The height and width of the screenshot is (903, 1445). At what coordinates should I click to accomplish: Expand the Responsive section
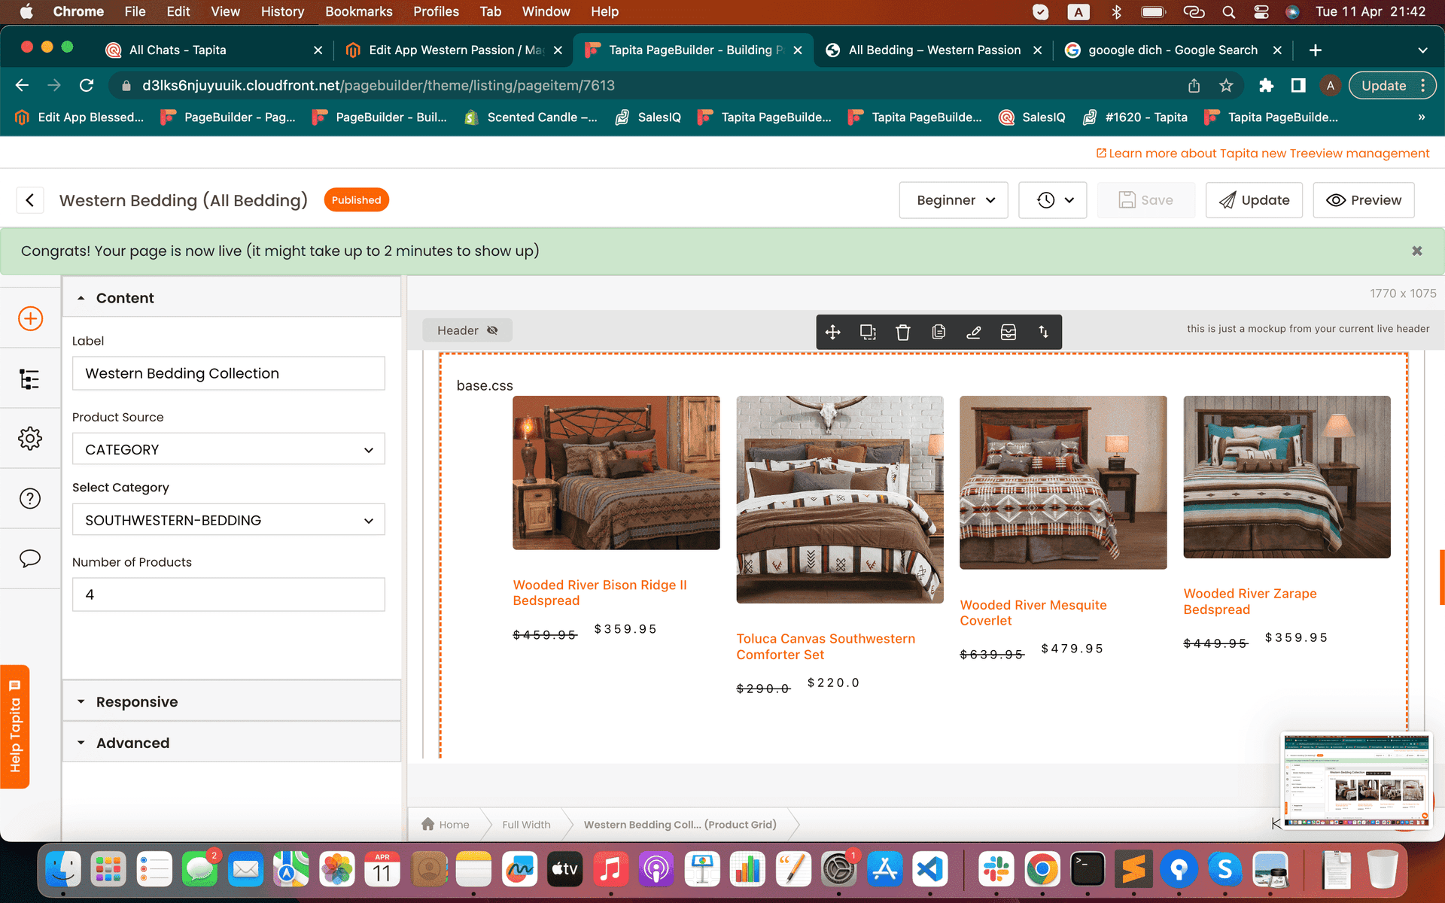point(232,701)
